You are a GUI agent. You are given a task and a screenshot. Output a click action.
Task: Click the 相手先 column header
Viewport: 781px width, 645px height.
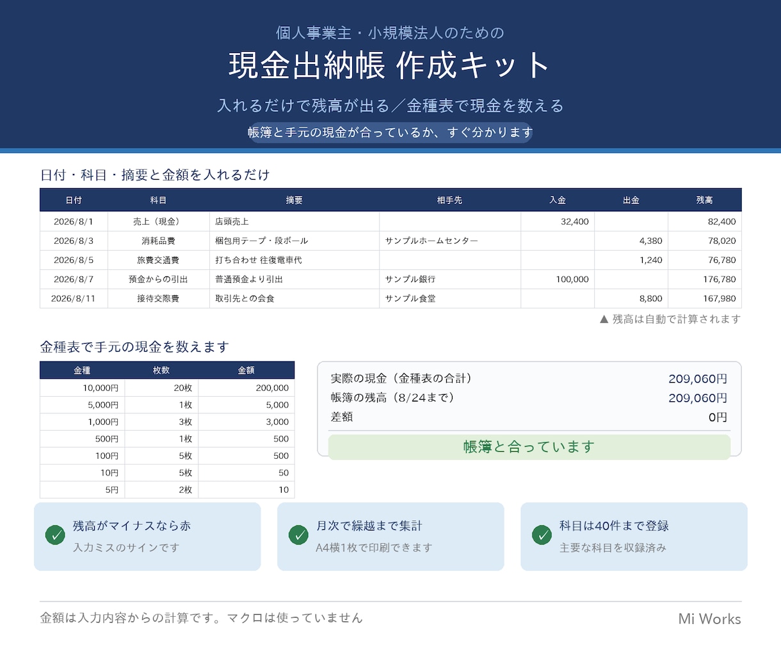pos(449,200)
